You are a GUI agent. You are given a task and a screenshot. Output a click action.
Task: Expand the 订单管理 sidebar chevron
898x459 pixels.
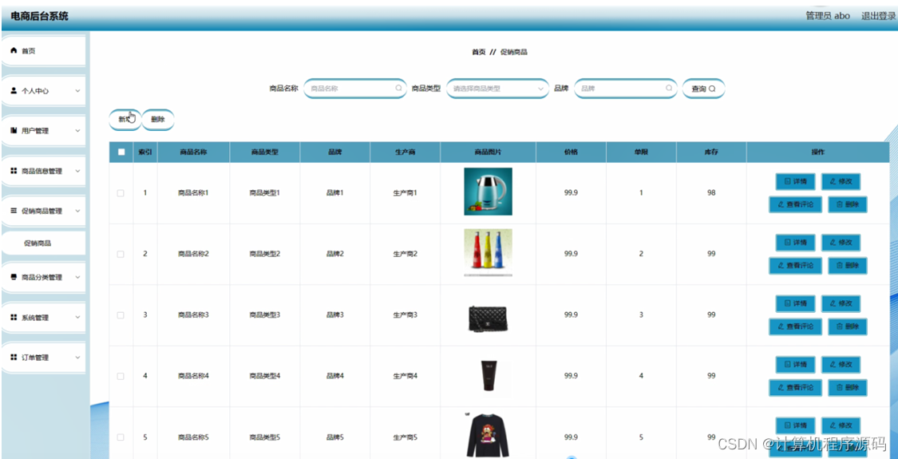(x=78, y=358)
